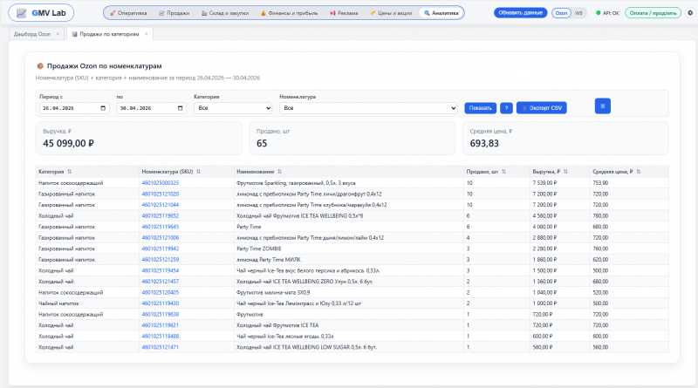Expand the Номенклатура dropdown

[368, 107]
